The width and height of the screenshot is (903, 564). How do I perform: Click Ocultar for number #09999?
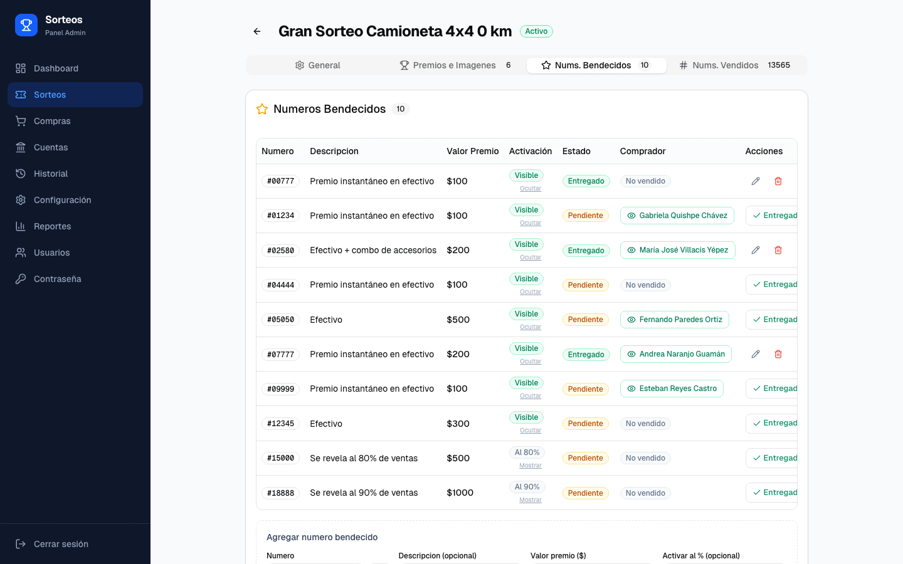531,396
